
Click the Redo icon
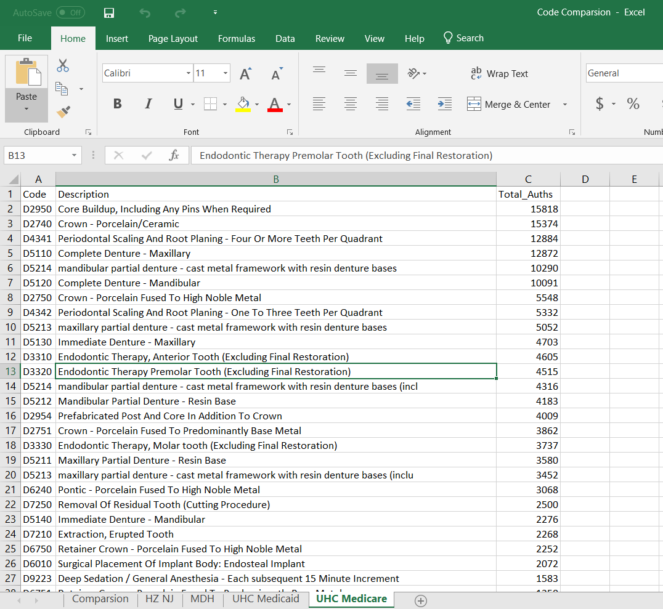[179, 12]
